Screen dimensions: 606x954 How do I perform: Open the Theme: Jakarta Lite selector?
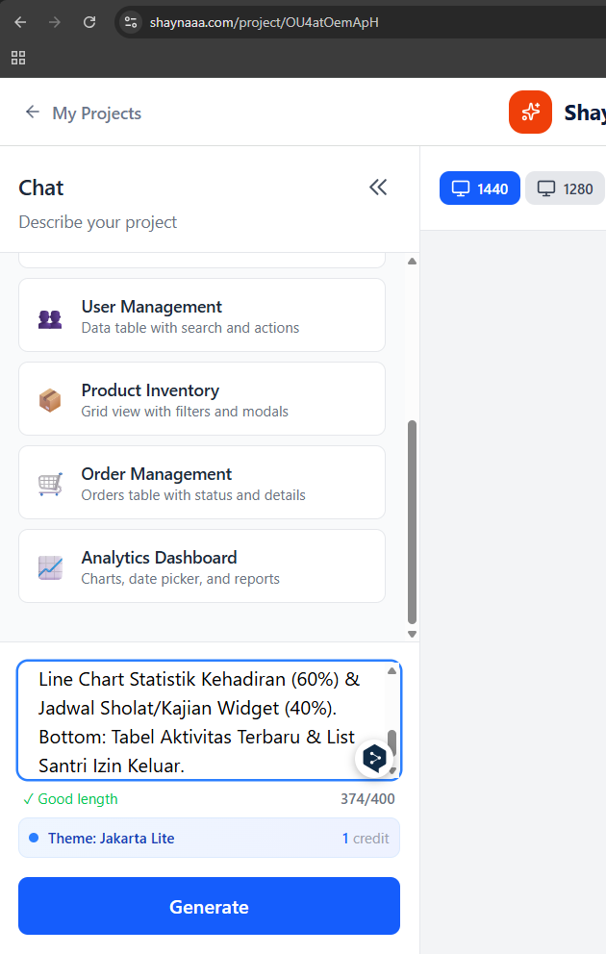[209, 838]
